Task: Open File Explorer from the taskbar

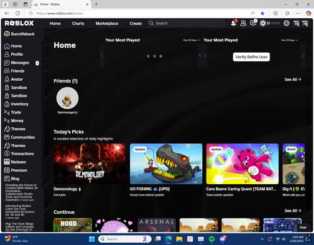Action: 179,239
